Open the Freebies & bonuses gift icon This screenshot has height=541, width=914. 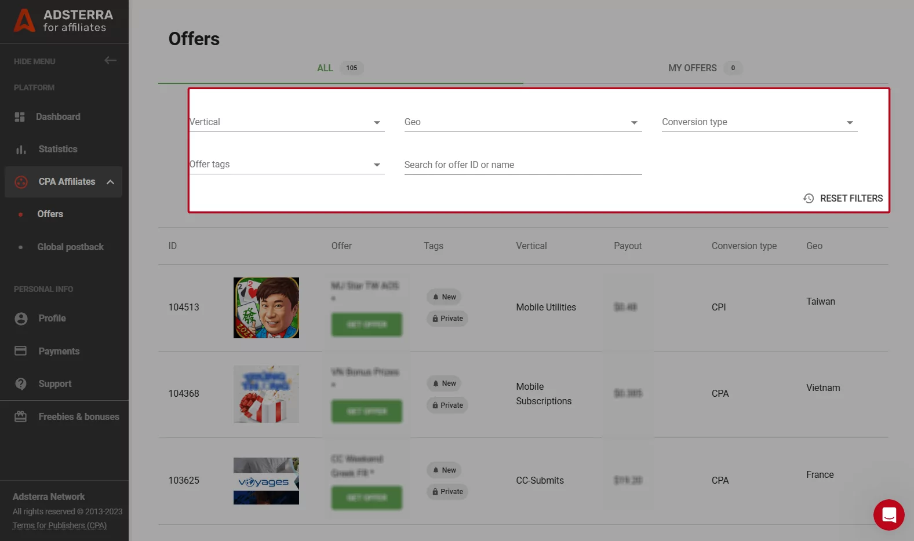pos(21,416)
